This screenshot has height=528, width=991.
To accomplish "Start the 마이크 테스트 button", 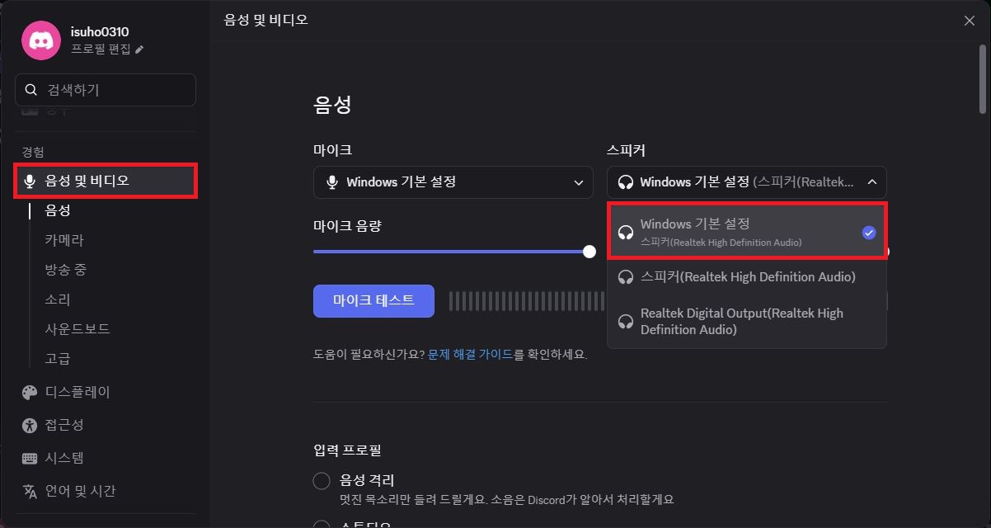I will pos(373,301).
